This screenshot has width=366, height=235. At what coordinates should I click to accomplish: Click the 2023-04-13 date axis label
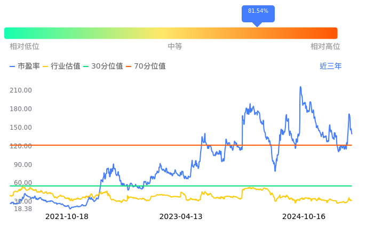181,217
